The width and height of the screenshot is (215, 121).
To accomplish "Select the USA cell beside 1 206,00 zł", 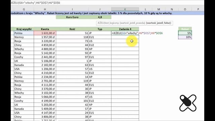I will click(x=24, y=69).
